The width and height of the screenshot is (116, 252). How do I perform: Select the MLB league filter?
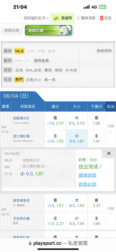click(x=19, y=51)
